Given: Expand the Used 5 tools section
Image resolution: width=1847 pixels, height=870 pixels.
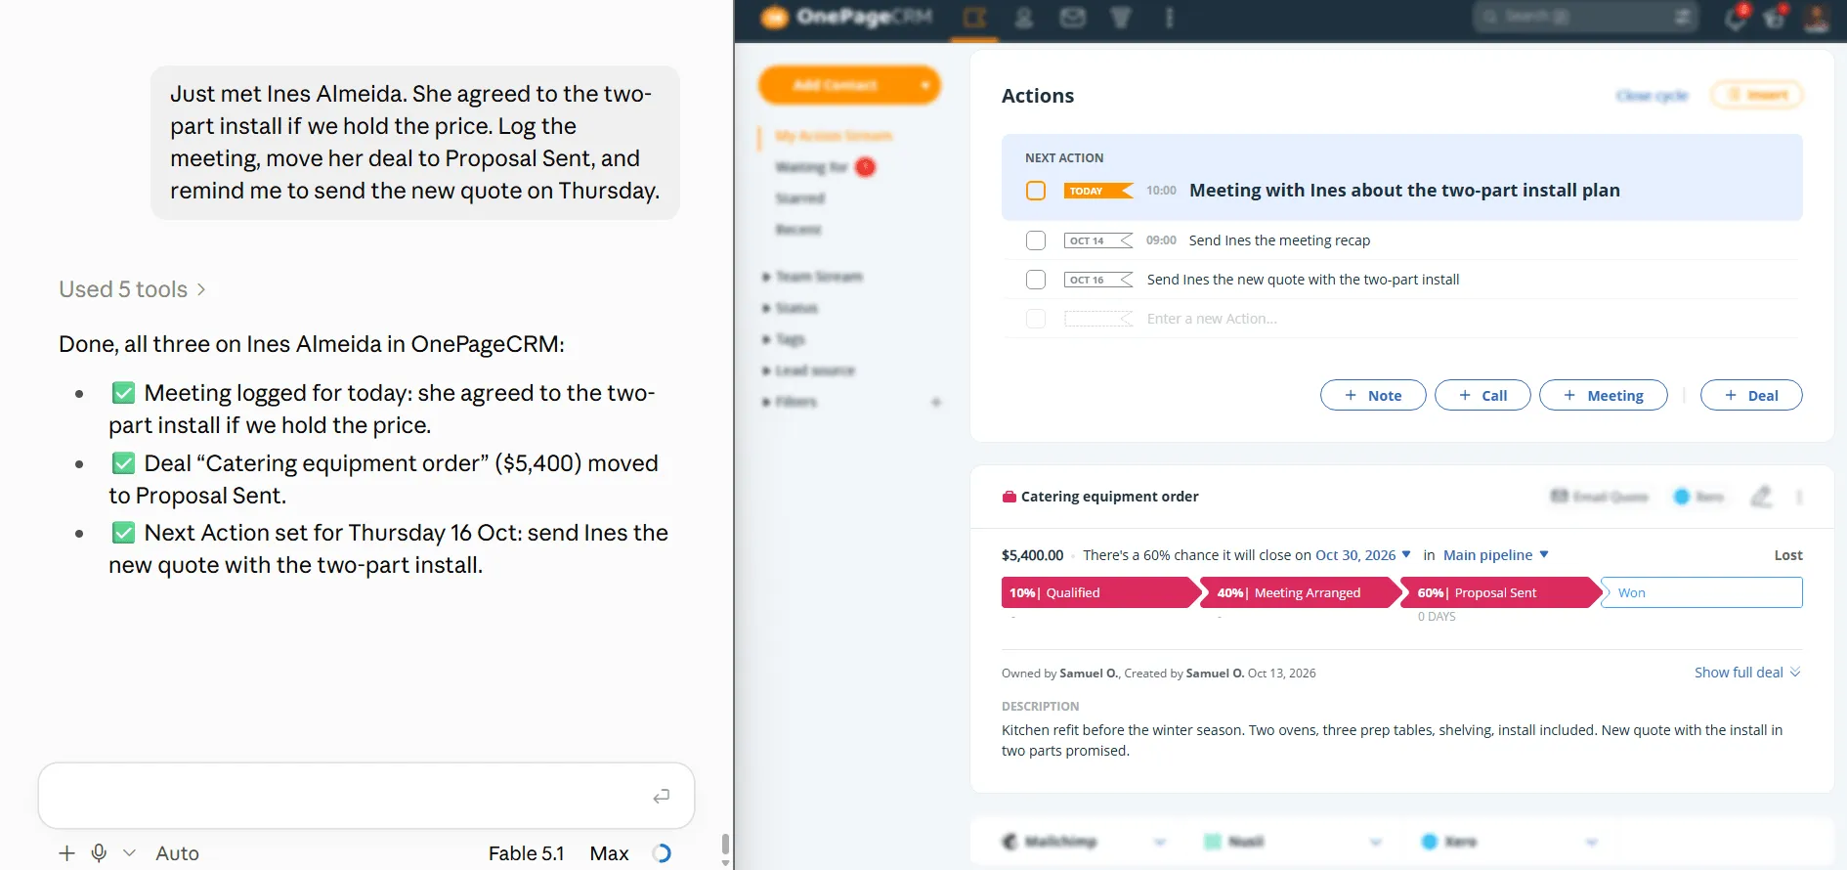Looking at the screenshot, I should click(x=132, y=289).
